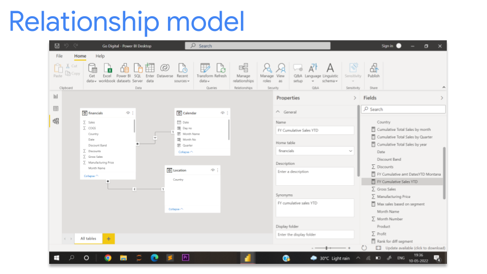
Task: Open Recent sources list
Action: [x=182, y=73]
